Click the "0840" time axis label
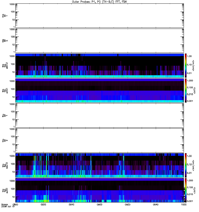 tap(71, 204)
